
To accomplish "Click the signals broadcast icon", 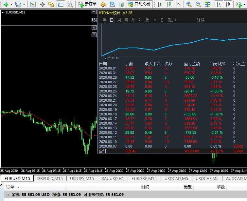I will coord(121,4).
